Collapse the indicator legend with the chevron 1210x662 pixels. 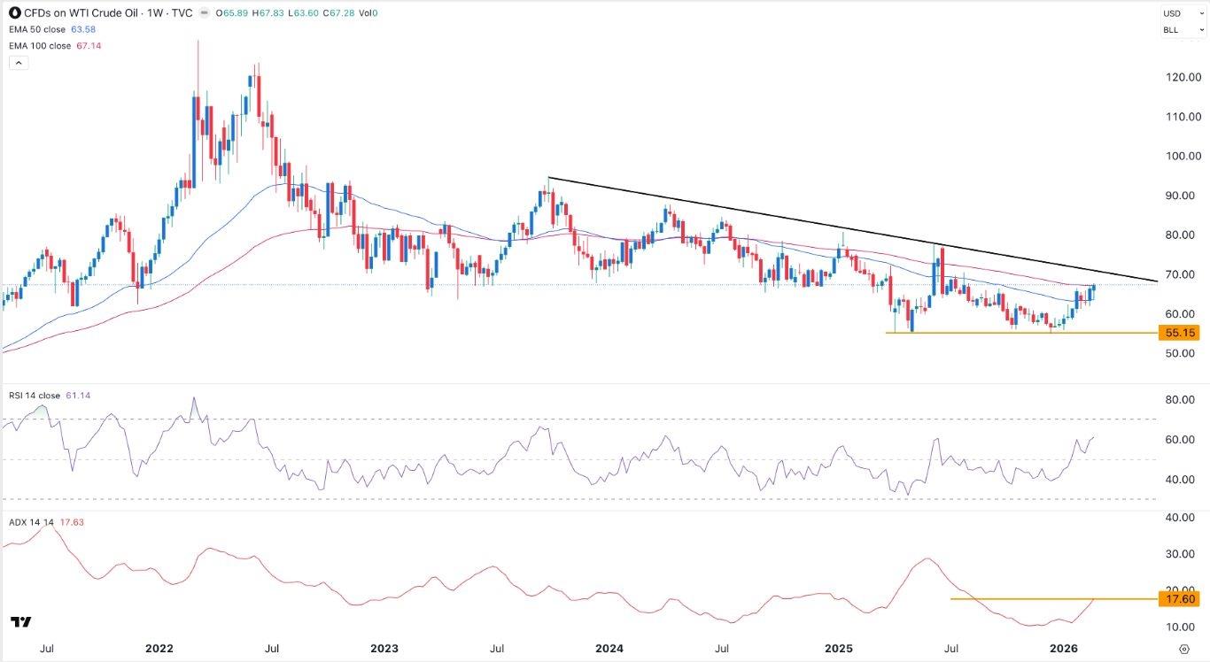point(18,62)
